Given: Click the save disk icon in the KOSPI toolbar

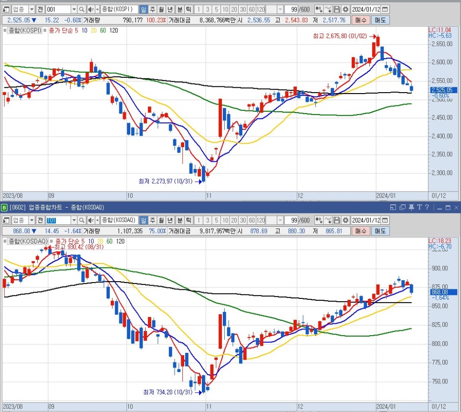Looking at the screenshot, I should pos(337,10).
